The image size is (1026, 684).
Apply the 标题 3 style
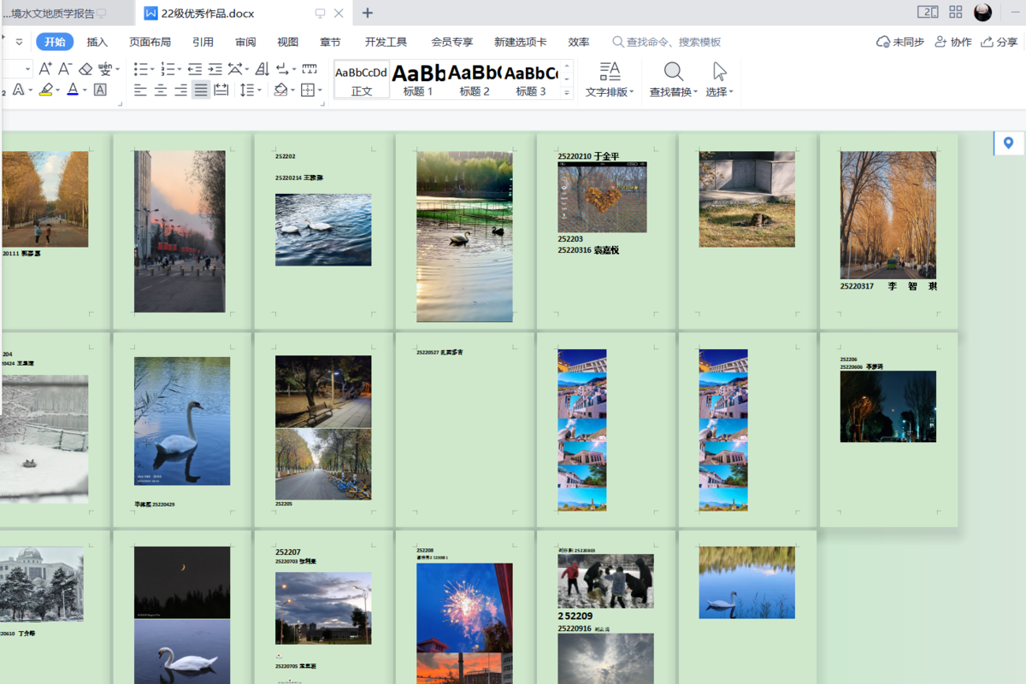pos(531,80)
